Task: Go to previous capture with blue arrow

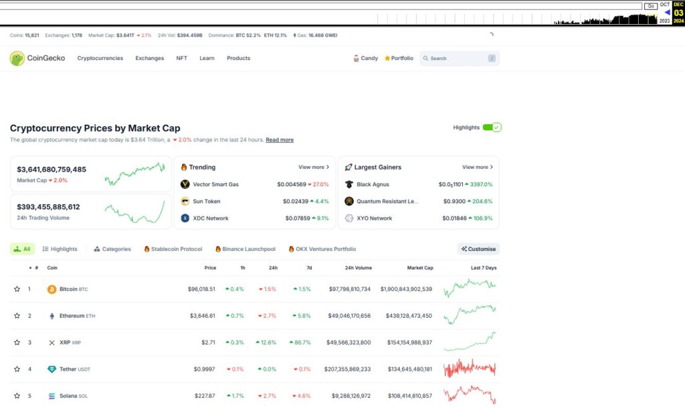Action: pos(667,12)
